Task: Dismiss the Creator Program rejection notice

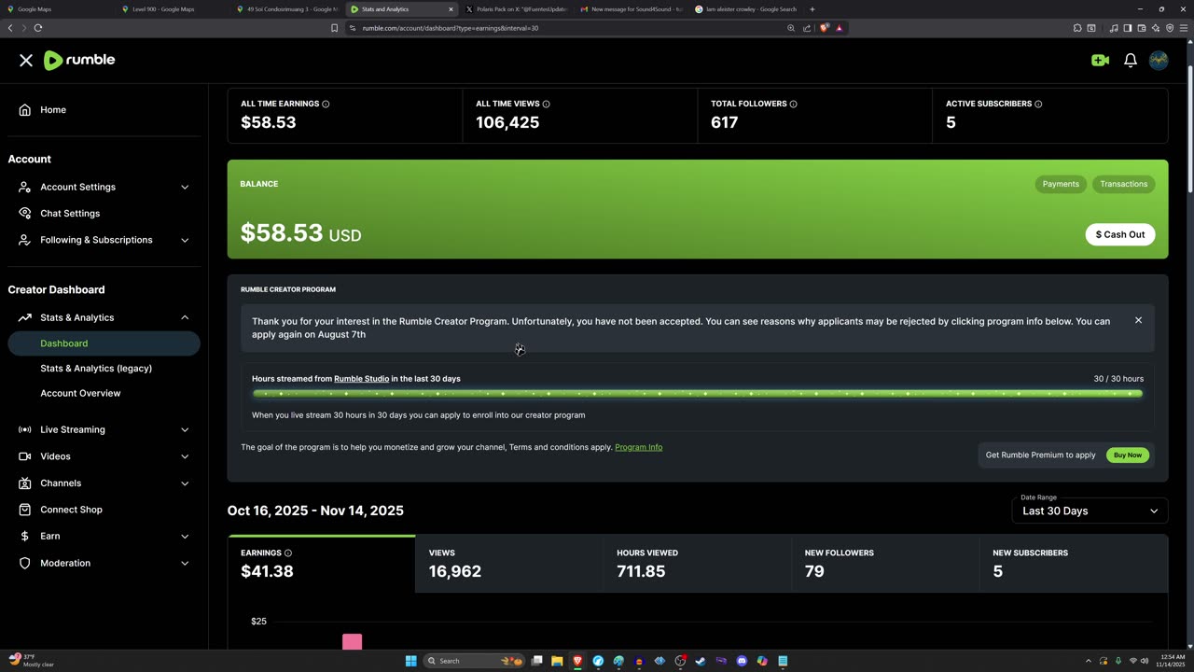Action: [x=1138, y=320]
